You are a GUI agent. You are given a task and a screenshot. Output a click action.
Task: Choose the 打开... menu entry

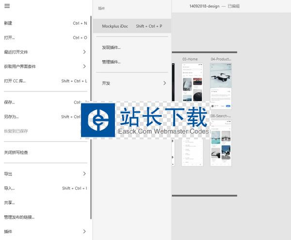click(10, 37)
